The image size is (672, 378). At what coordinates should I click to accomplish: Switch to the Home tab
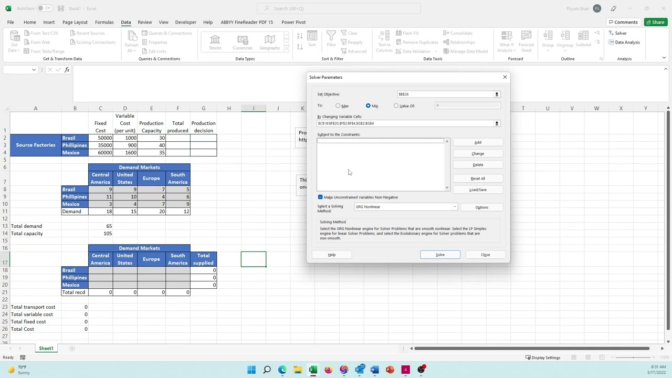point(30,22)
